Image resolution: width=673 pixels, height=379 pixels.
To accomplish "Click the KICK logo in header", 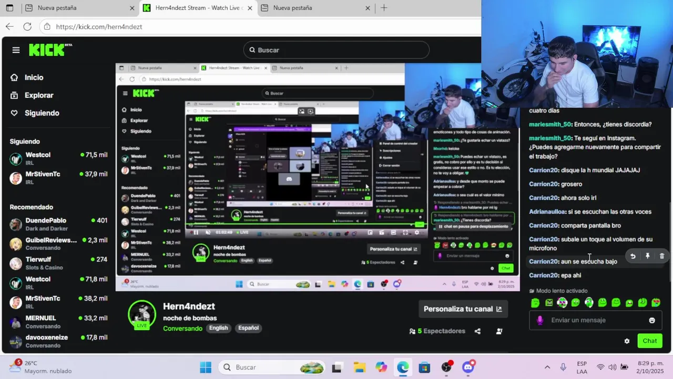I will tap(50, 49).
